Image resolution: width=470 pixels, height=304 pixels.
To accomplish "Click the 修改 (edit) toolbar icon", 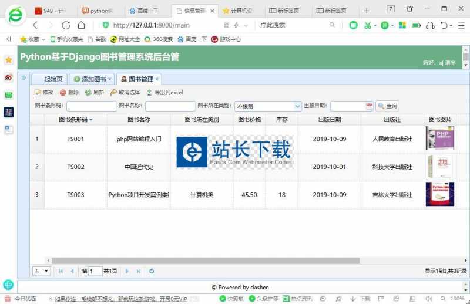I will (38, 93).
